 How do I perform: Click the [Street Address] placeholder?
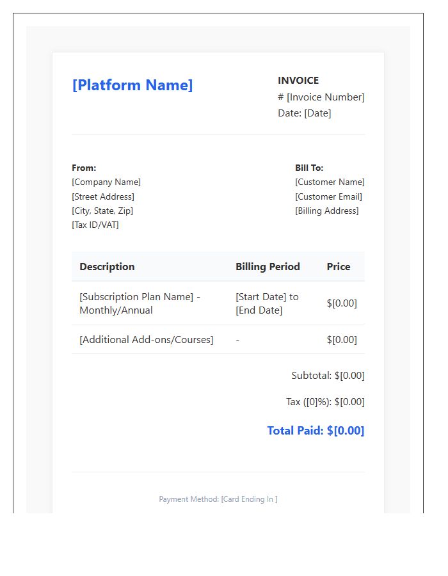[x=103, y=196]
